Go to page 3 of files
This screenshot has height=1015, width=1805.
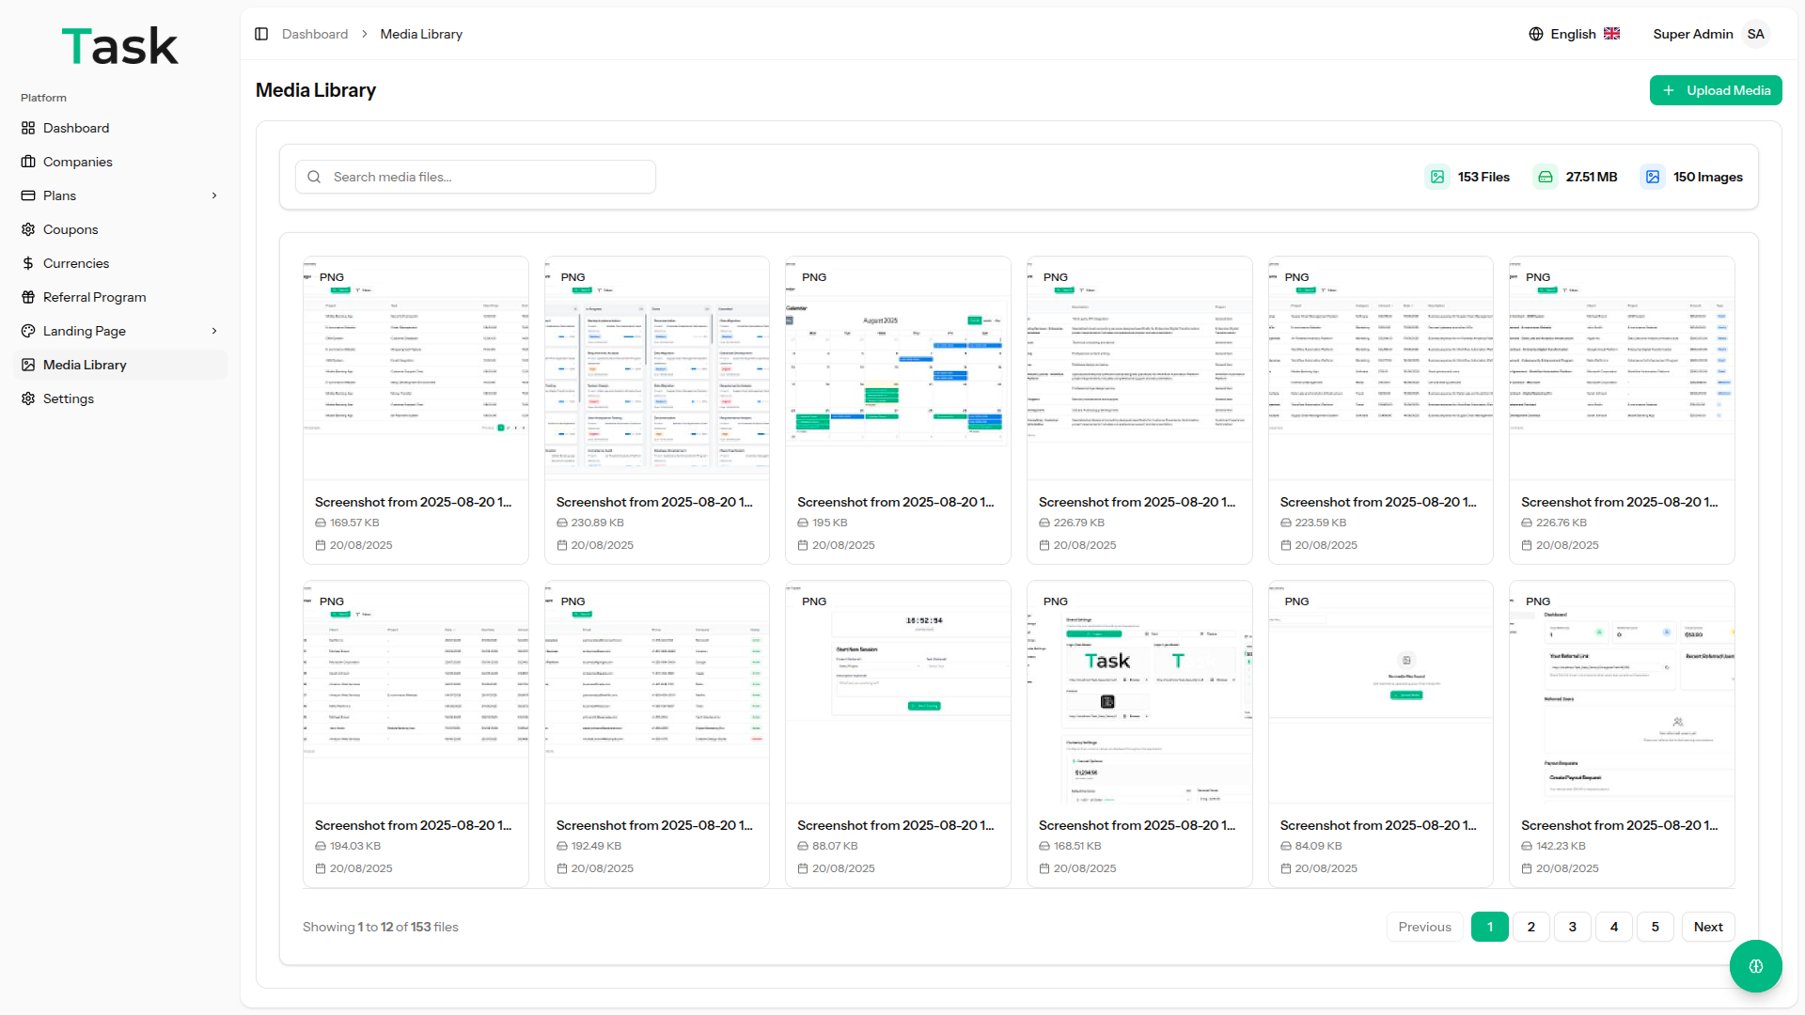pyautogui.click(x=1572, y=927)
